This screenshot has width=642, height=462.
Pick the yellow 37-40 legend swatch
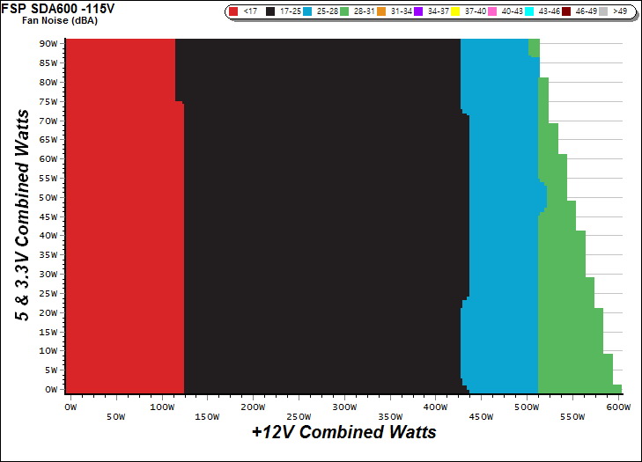pyautogui.click(x=455, y=11)
